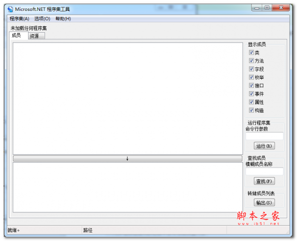
Task: Switch to the 成员 tab
Action: [19, 36]
